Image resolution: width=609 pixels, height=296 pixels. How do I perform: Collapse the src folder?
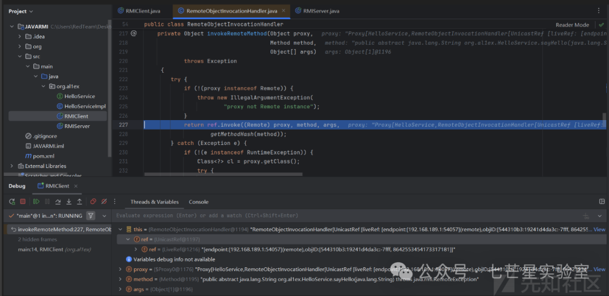[20, 56]
